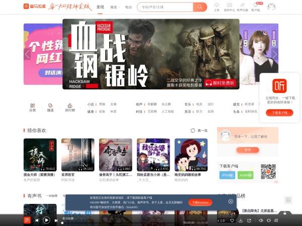This screenshot has height=226, width=302.
Task: Select the 发现 navigation tab
Action: click(x=100, y=8)
